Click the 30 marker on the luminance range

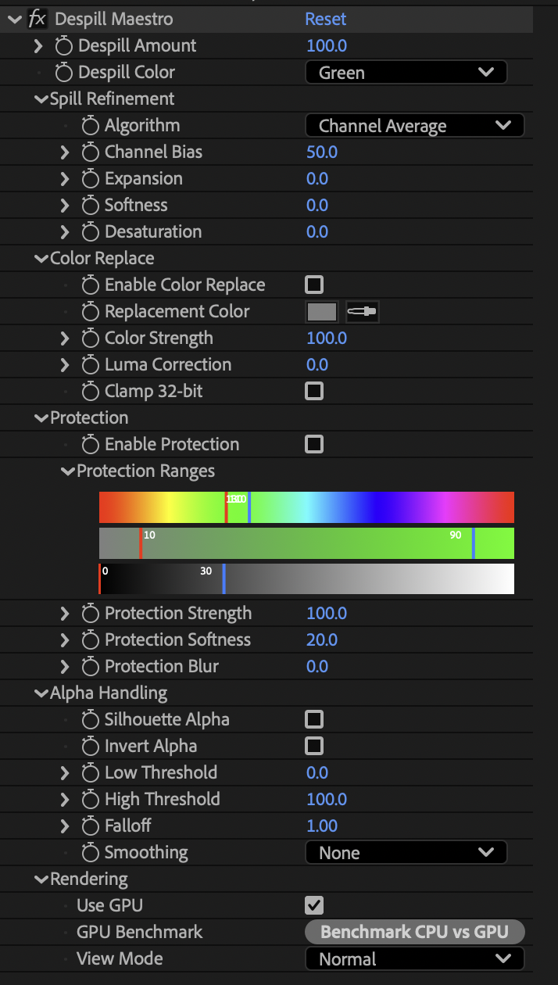click(206, 571)
